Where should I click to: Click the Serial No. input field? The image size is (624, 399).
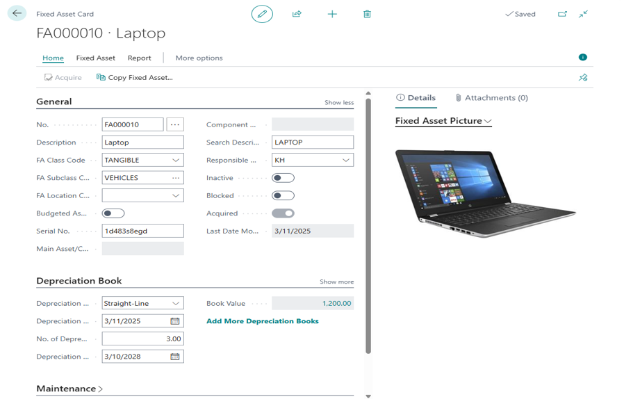142,231
